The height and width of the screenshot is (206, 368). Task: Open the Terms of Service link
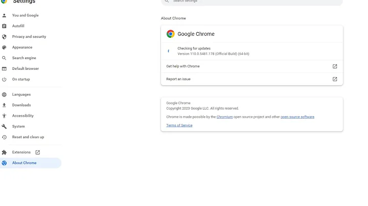coord(179,125)
